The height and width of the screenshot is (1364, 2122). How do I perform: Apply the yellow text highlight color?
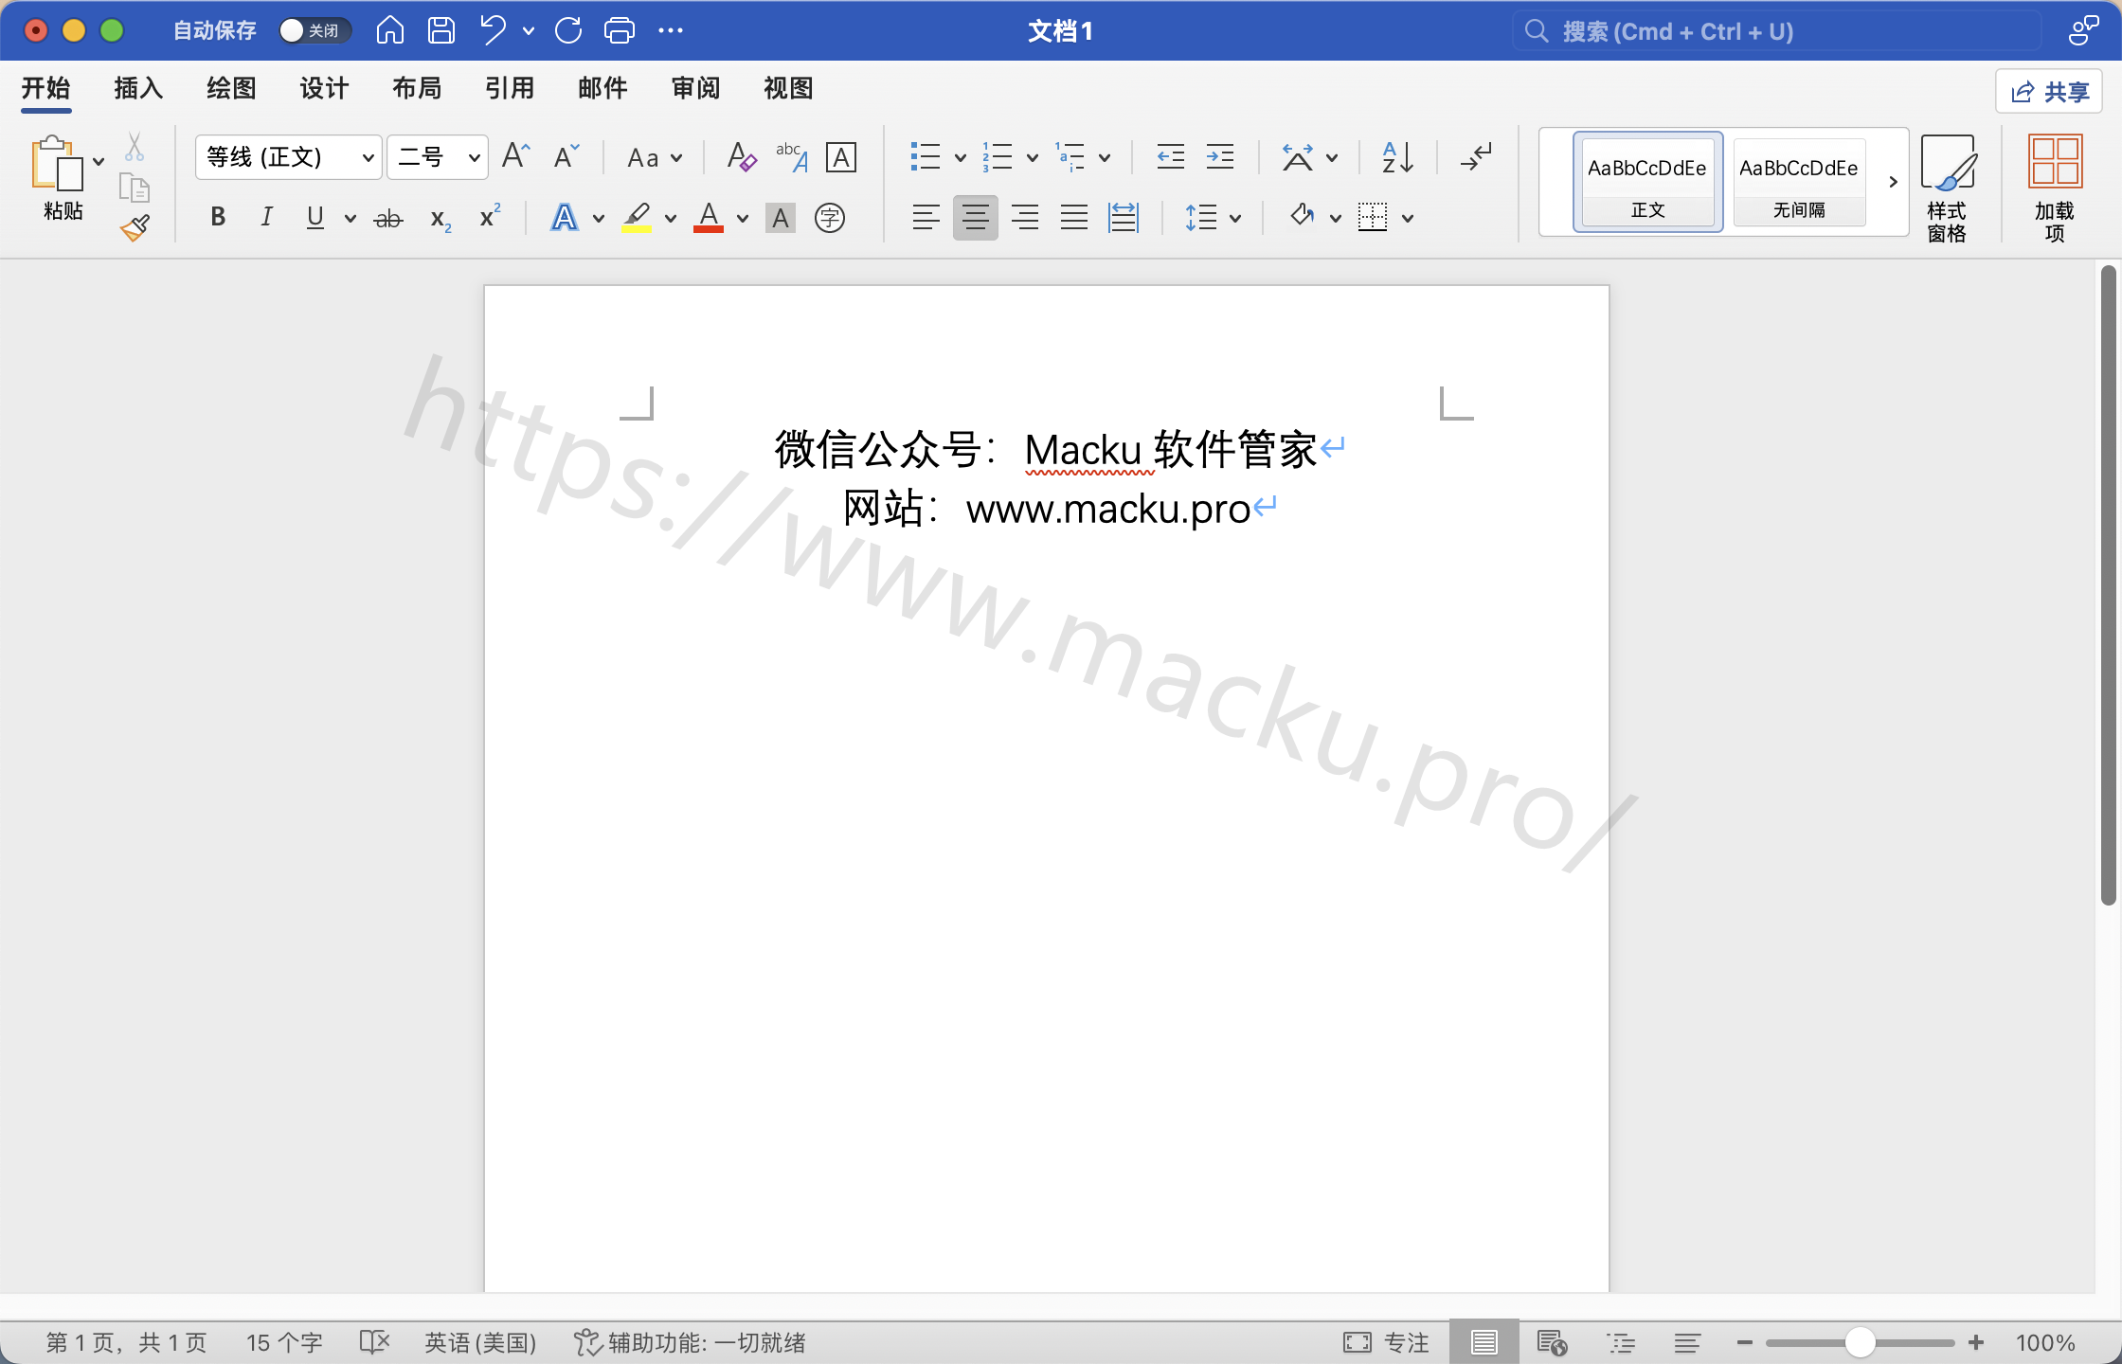pos(637,219)
